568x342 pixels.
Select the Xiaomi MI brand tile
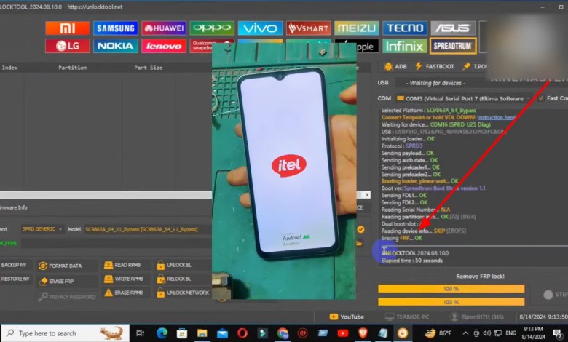(x=67, y=28)
